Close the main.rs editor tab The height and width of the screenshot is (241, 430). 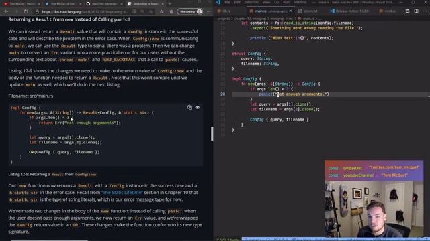(x=290, y=11)
